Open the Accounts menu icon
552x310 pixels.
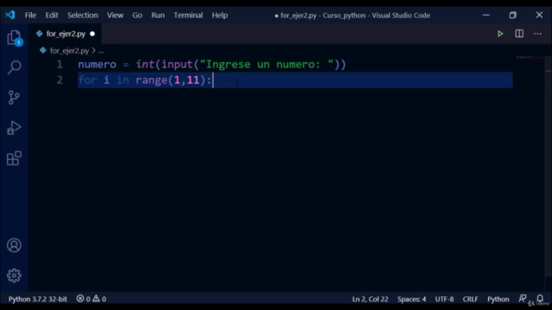[14, 245]
